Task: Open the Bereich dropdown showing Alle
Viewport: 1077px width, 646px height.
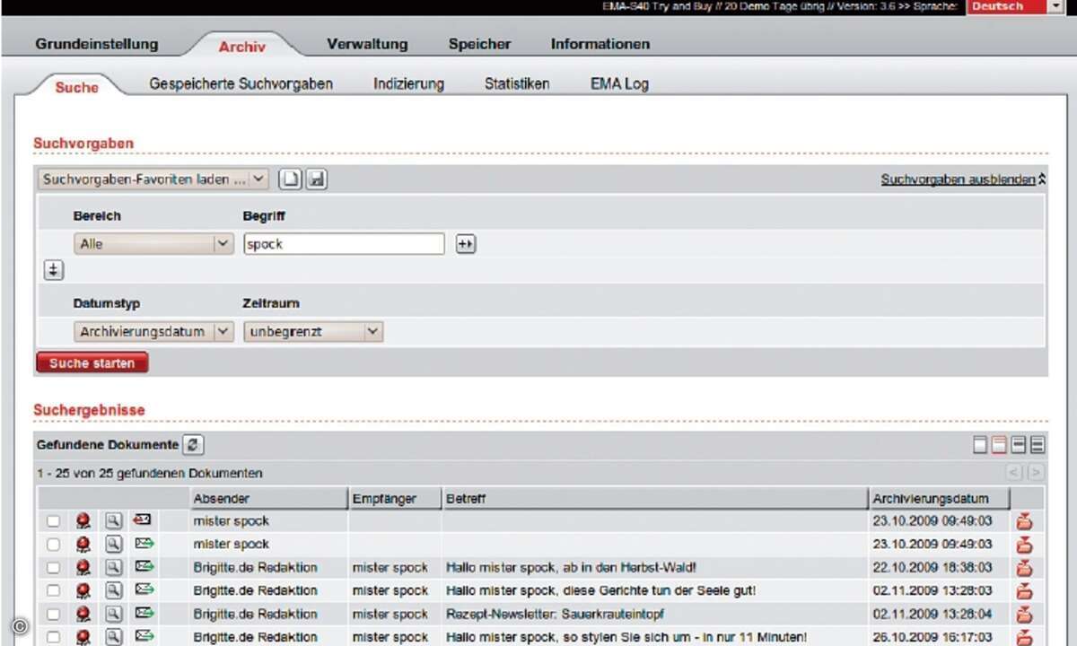Action: pos(153,244)
